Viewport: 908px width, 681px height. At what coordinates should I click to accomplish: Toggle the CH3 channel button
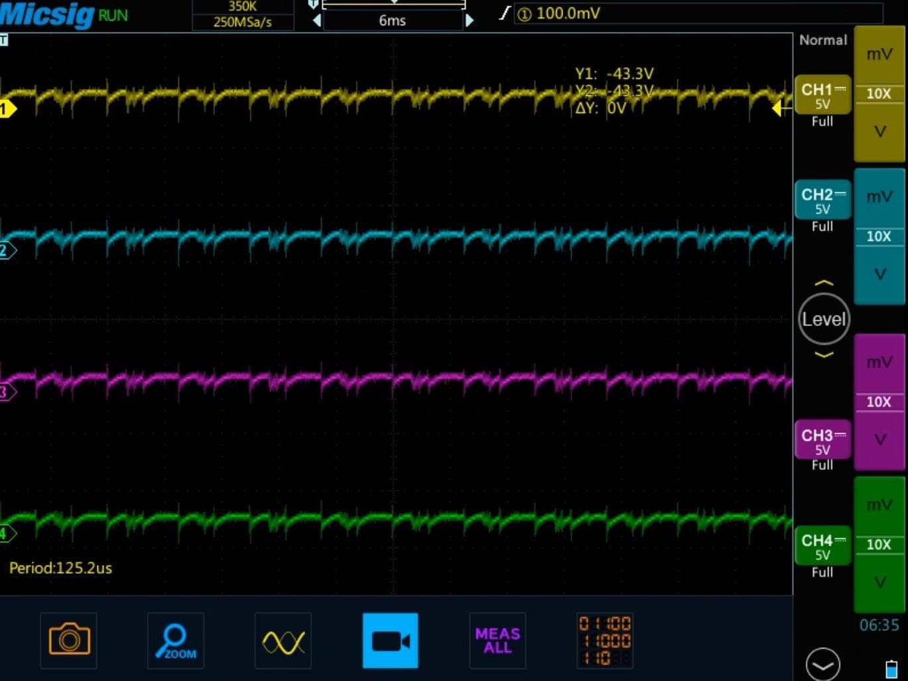(x=822, y=440)
